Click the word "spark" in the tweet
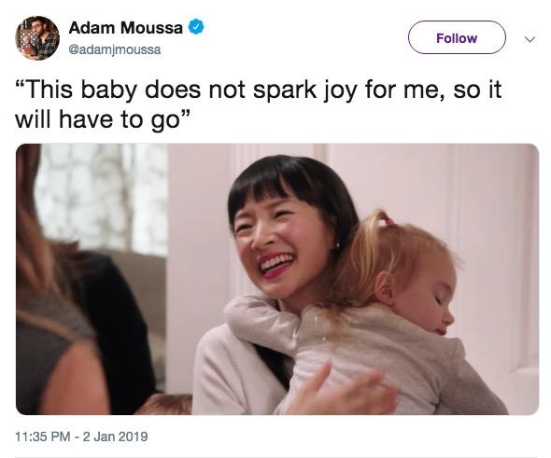 coord(285,90)
